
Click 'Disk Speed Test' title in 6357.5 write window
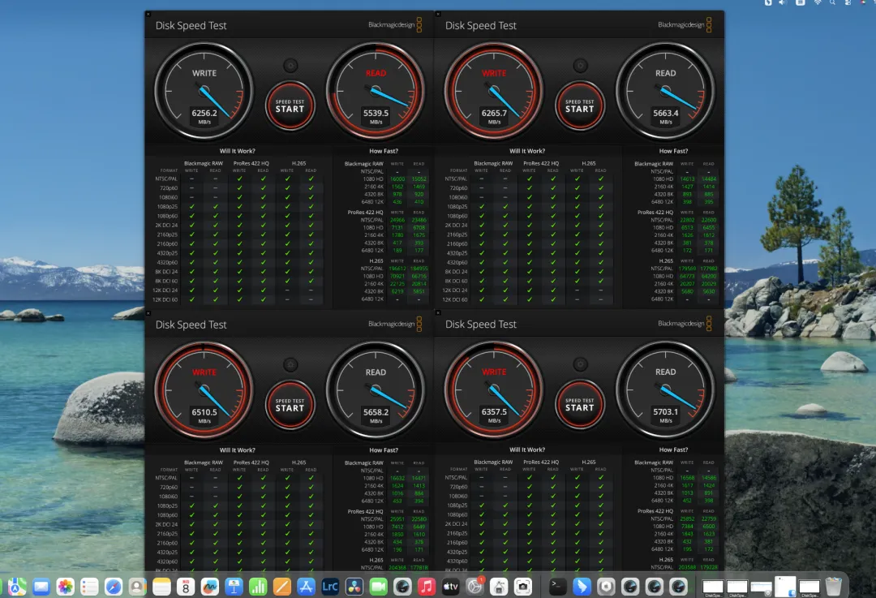[481, 324]
